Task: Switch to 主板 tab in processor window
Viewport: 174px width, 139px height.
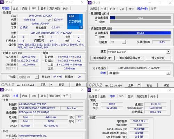Action: tap(16, 8)
